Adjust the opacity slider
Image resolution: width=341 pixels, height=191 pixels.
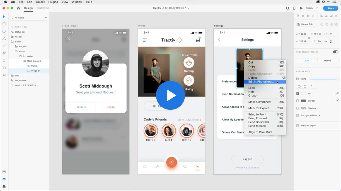click(x=324, y=79)
